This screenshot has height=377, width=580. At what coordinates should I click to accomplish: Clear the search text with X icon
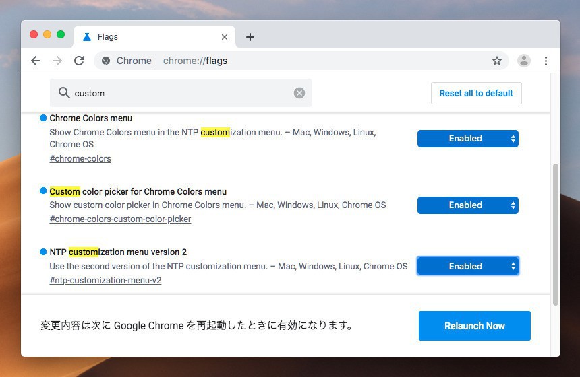299,93
